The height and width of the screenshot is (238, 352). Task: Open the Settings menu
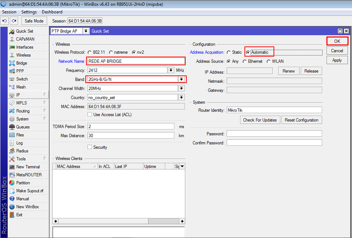click(29, 12)
